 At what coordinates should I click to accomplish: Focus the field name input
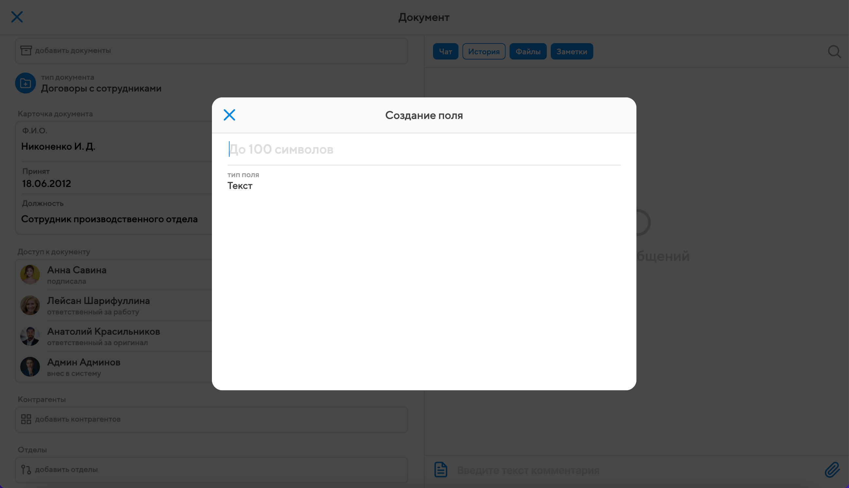424,149
